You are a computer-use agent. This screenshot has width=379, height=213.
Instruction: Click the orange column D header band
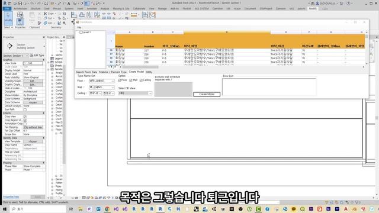pyautogui.click(x=227, y=33)
